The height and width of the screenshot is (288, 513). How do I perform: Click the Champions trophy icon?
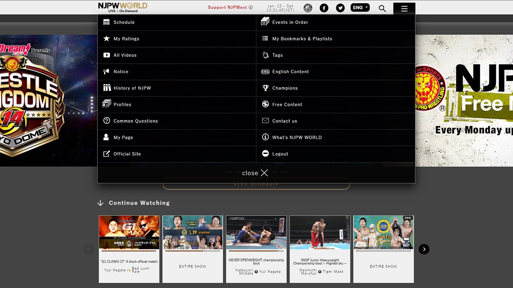(x=265, y=88)
